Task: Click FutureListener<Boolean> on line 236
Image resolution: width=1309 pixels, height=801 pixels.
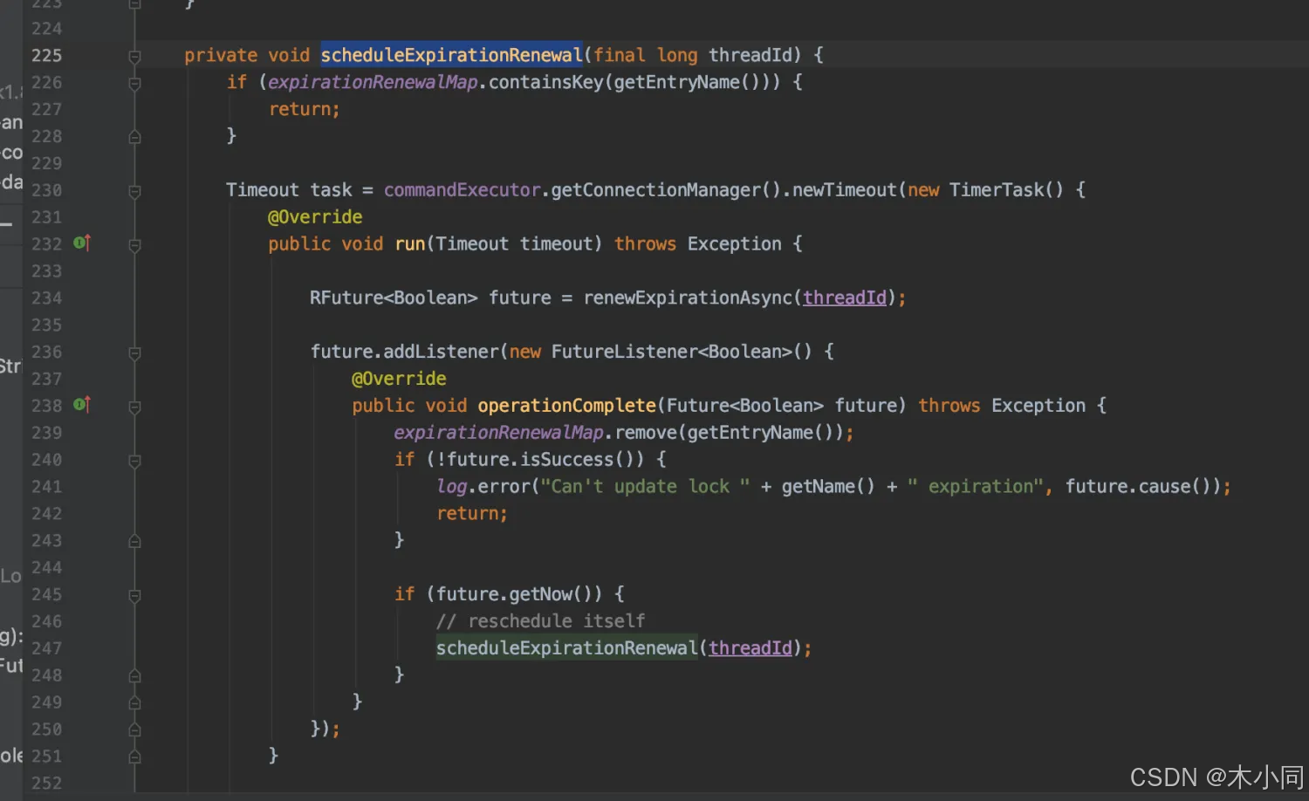Action: pyautogui.click(x=671, y=352)
